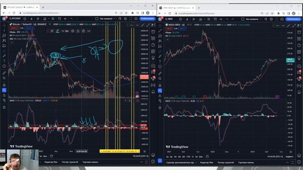The width and height of the screenshot is (303, 170).
Task: Redo action in right chart toolbar
Action: (232, 19)
